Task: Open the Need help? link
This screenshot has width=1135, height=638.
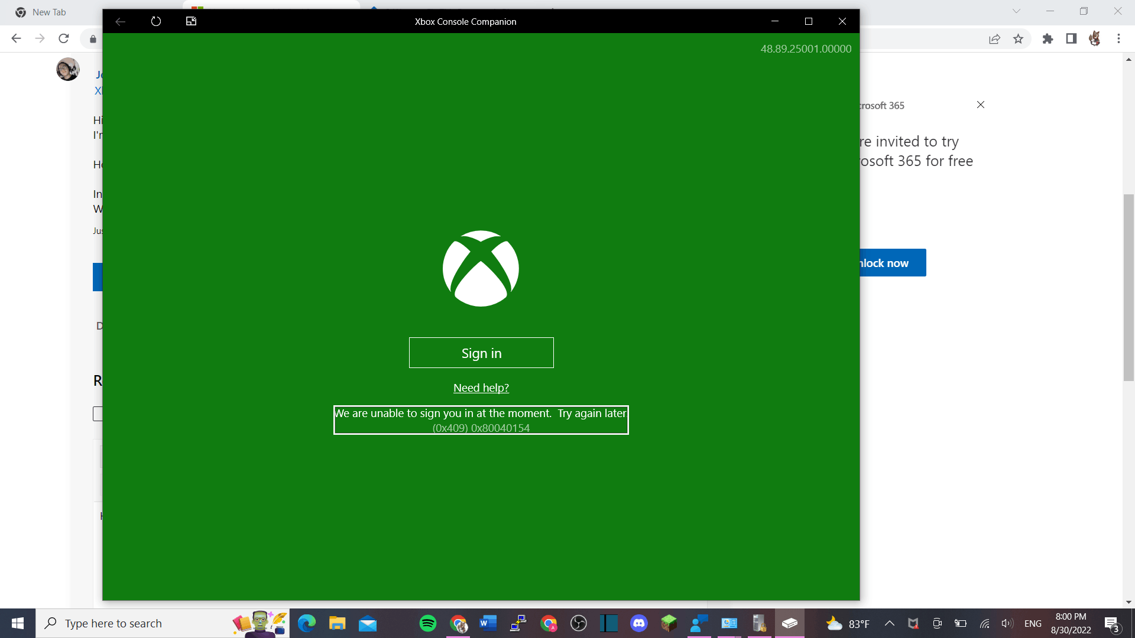Action: pos(481,388)
